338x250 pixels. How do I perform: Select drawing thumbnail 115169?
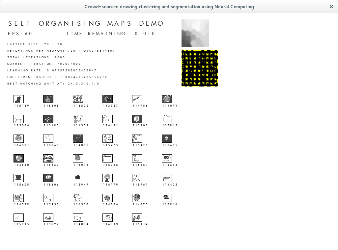18,99
